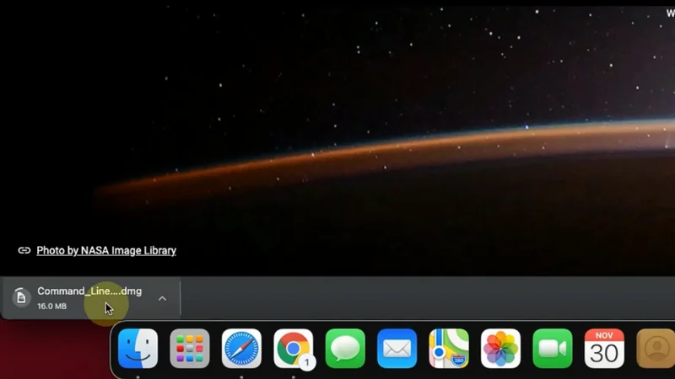
Task: Open the Photos app in the Dock
Action: (500, 348)
